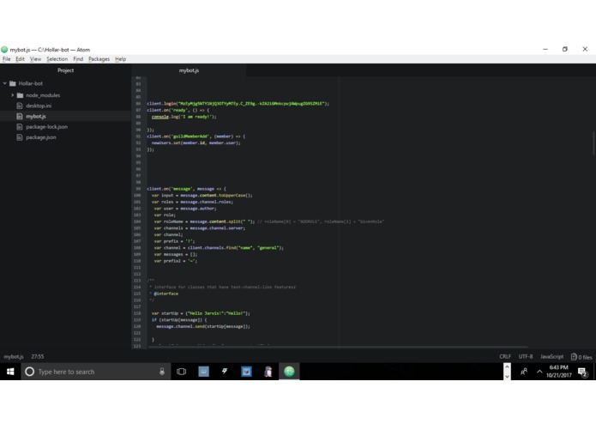Click the 0 files git status

point(581,357)
